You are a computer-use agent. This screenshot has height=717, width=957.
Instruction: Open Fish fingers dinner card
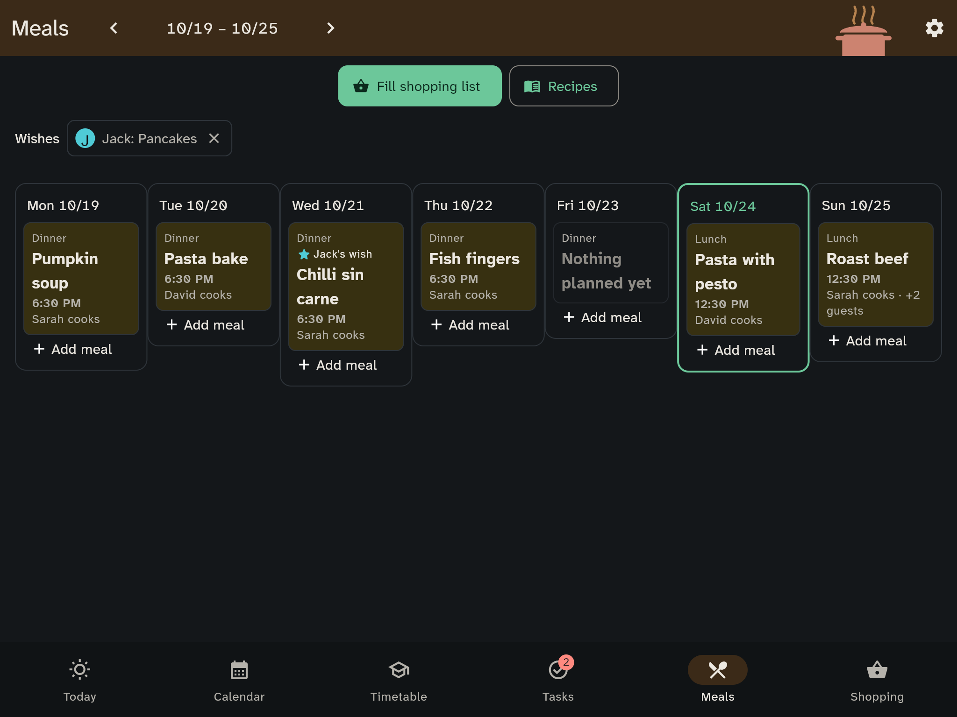point(478,266)
